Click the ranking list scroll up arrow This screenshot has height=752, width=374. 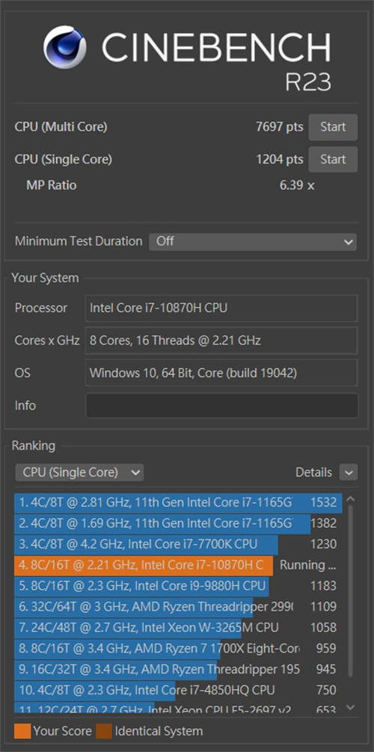tap(351, 499)
